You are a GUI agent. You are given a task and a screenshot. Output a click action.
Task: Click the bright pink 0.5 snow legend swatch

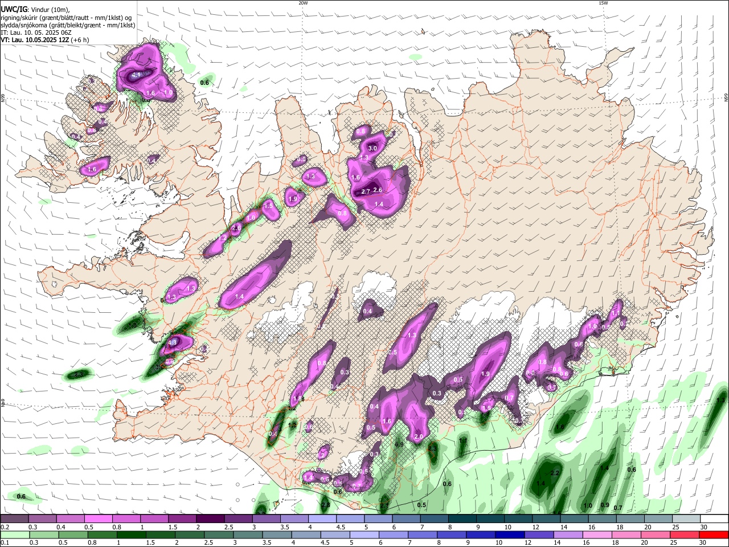pyautogui.click(x=99, y=519)
